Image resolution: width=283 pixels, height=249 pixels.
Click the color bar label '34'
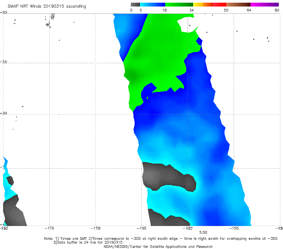[192, 10]
